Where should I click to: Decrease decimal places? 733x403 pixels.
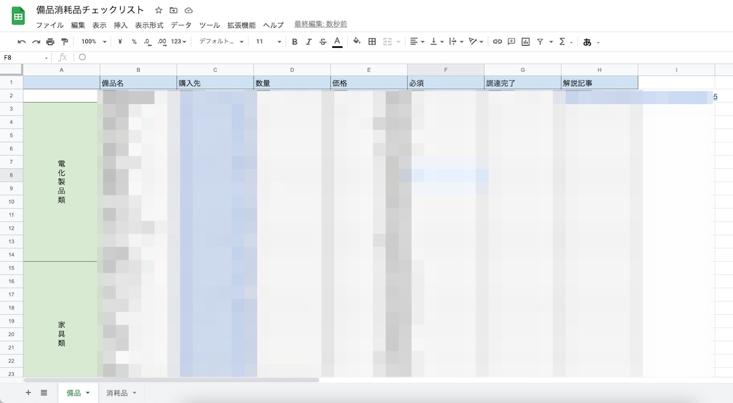pyautogui.click(x=147, y=41)
